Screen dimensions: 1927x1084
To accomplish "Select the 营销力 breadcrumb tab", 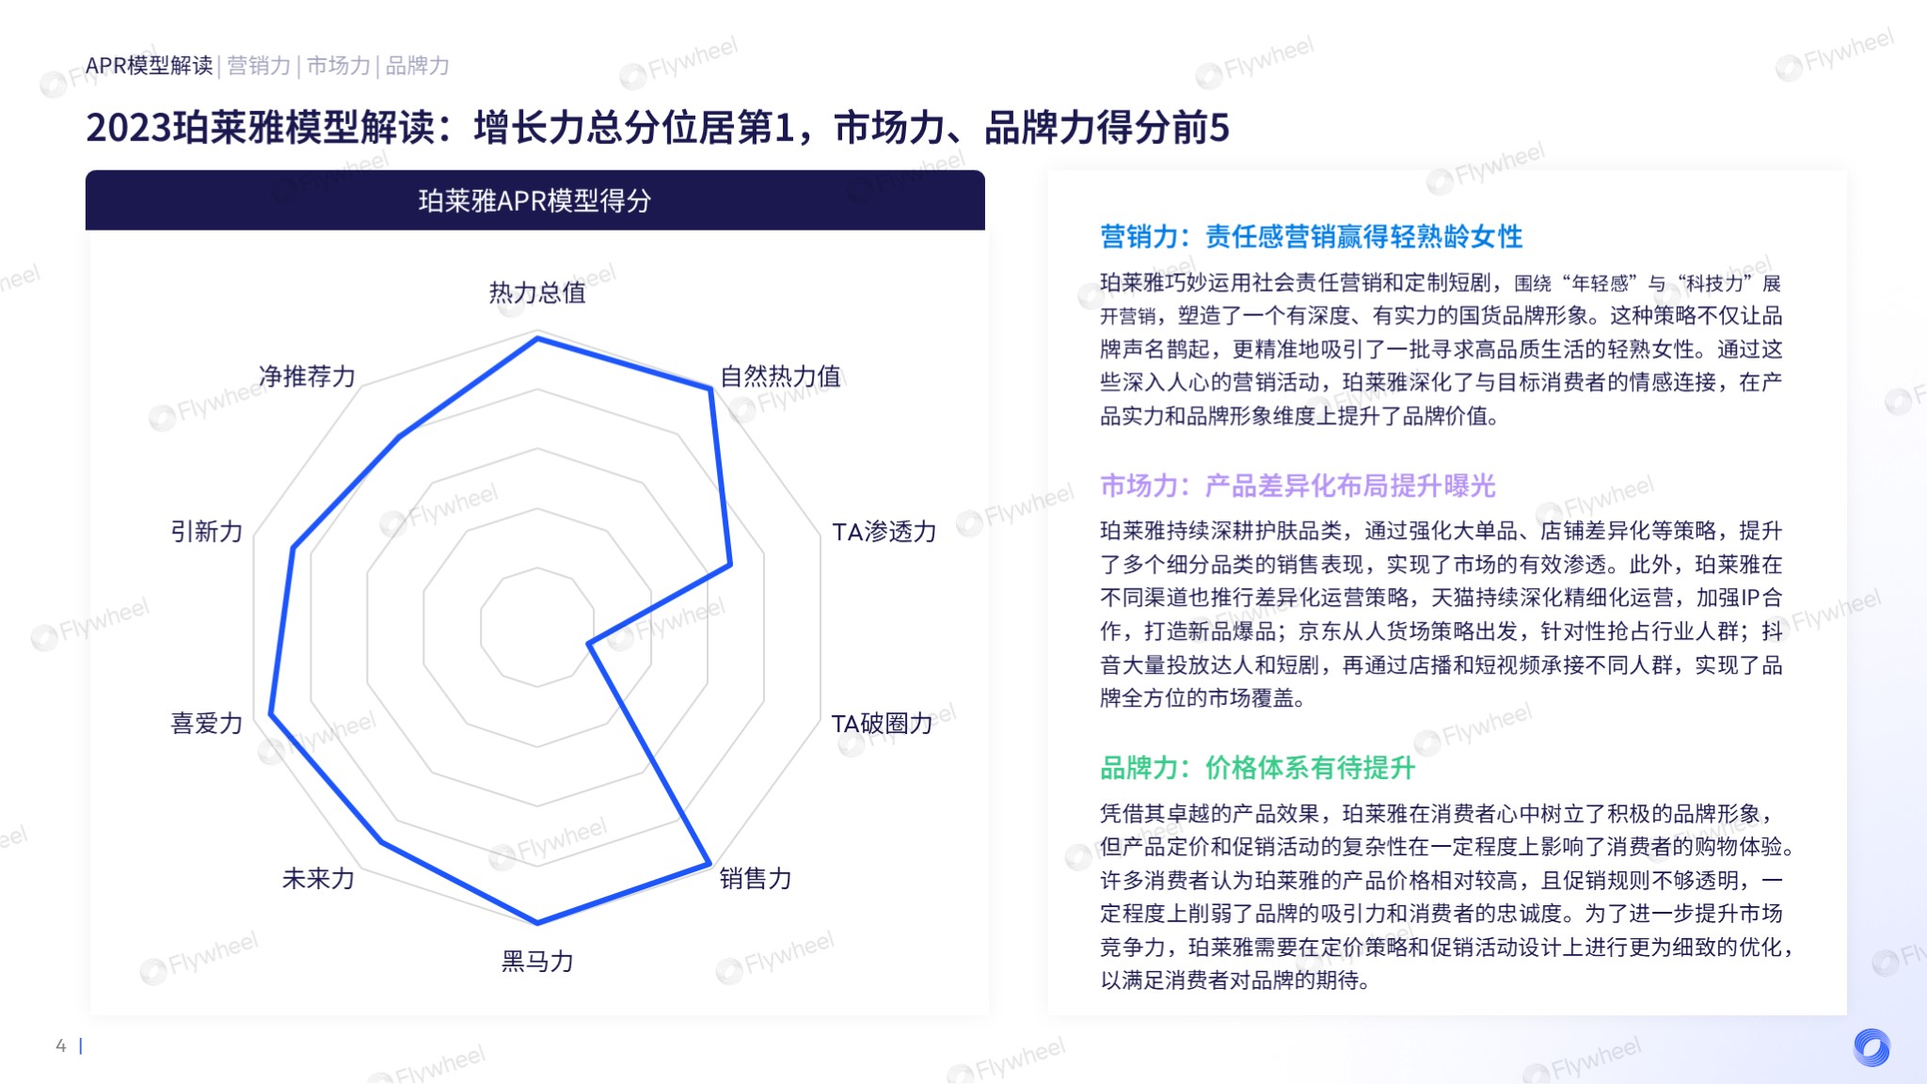I will pos(259,66).
